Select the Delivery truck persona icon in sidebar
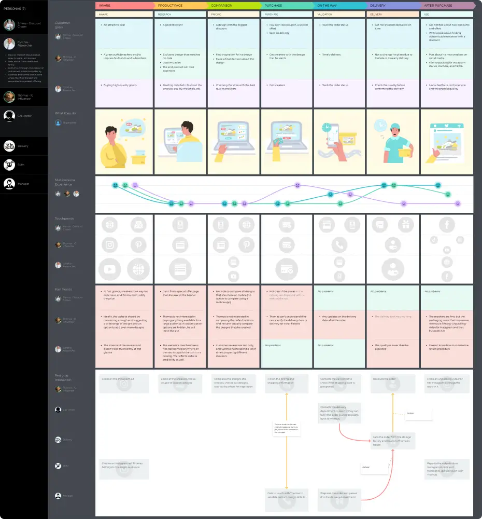The image size is (482, 519). pos(8,146)
